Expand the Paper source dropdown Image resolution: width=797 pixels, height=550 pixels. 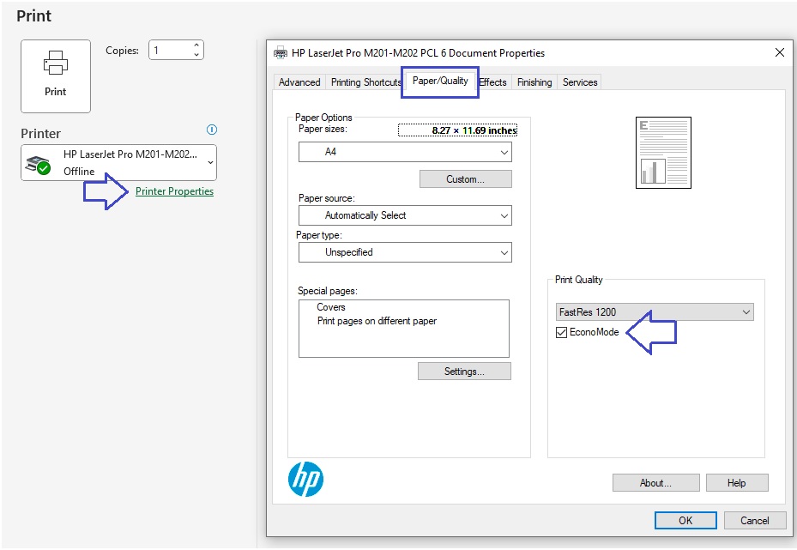point(405,215)
